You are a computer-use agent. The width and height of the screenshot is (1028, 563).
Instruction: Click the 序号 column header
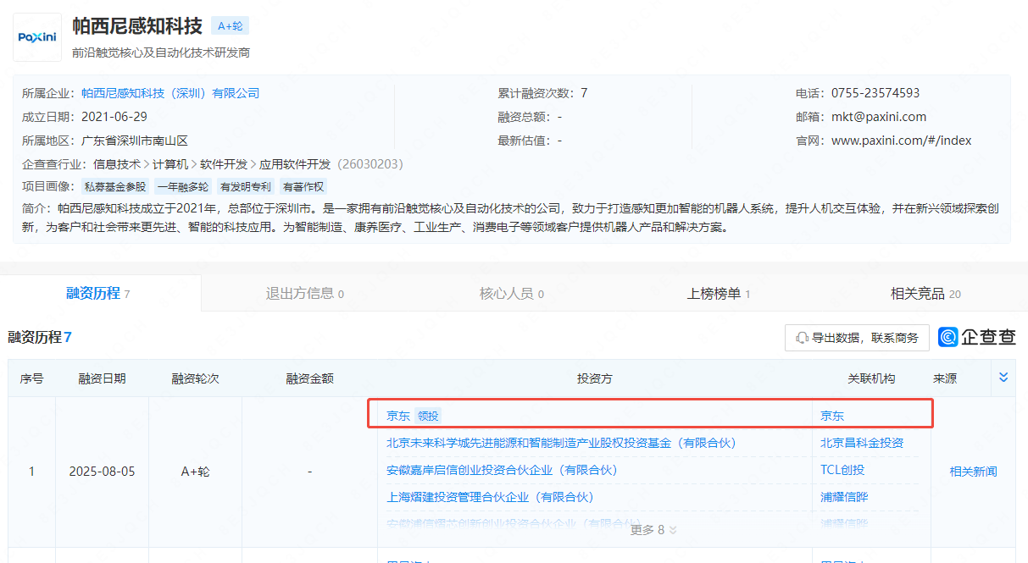pyautogui.click(x=31, y=378)
